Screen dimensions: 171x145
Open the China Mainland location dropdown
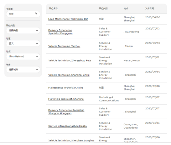23,56
